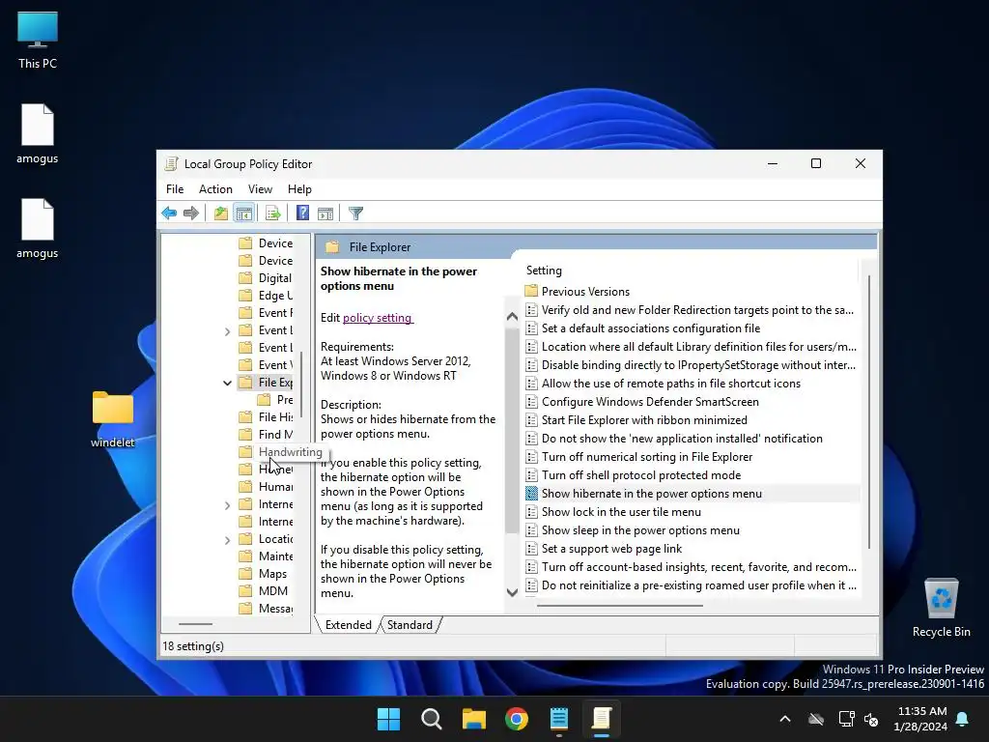Switch to the Standard tab
The width and height of the screenshot is (989, 742).
[x=410, y=625]
